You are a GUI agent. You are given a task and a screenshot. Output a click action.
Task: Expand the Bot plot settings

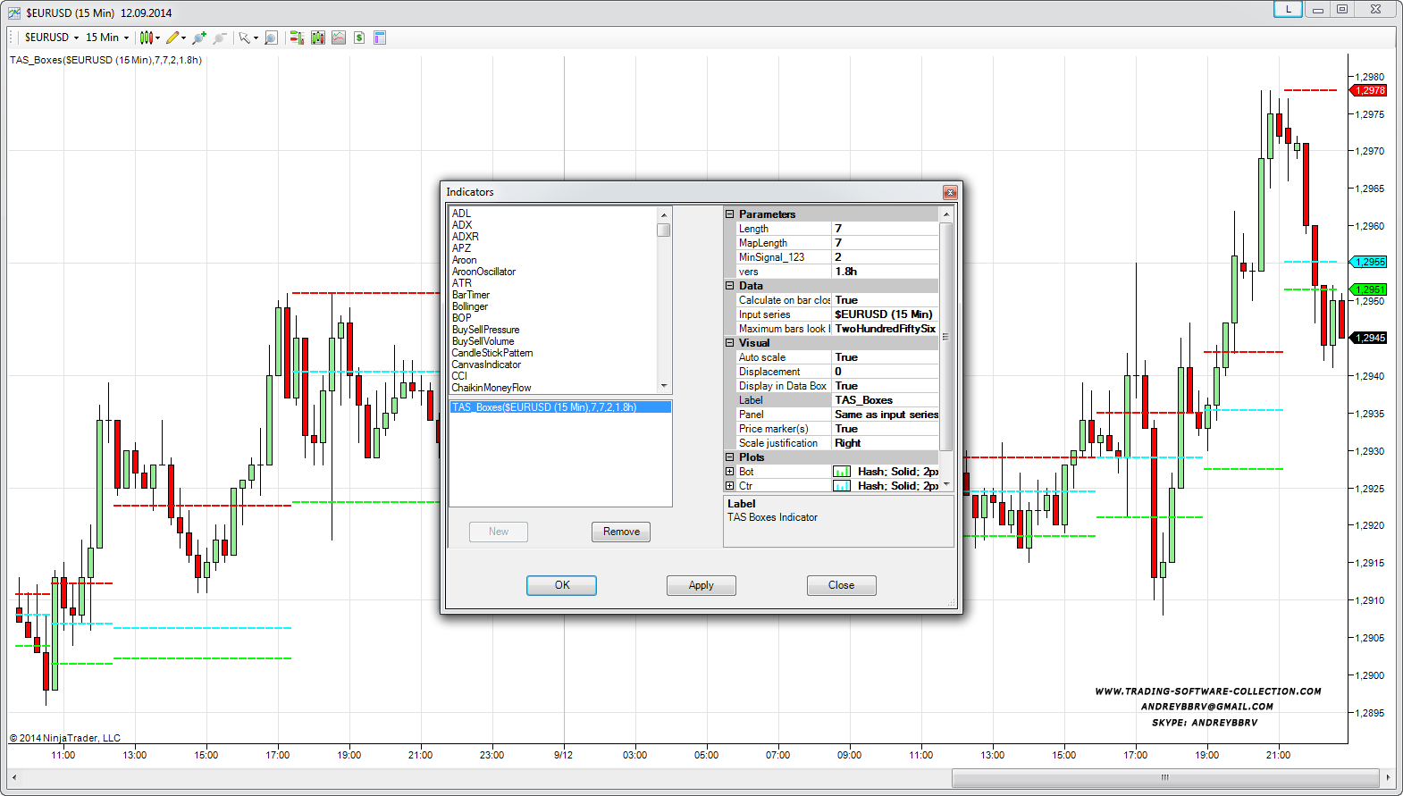point(730,472)
